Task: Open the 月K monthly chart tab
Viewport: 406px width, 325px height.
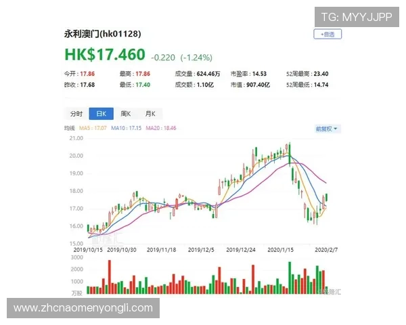Action: [150, 114]
